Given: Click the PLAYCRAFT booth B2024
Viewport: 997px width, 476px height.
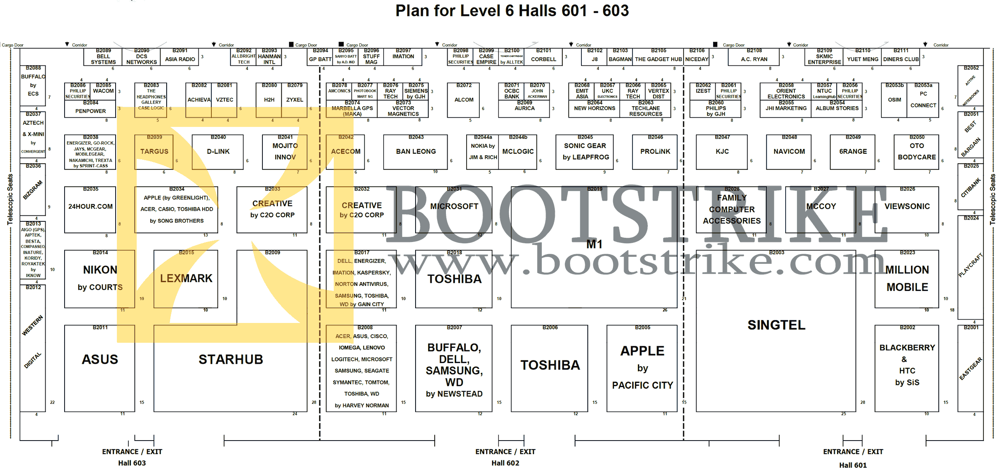Looking at the screenshot, I should pos(970,267).
